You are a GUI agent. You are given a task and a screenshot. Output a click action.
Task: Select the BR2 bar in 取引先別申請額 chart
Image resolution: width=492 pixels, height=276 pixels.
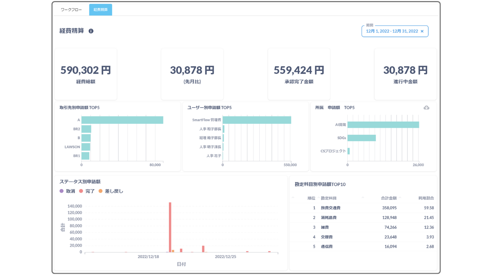point(86,129)
